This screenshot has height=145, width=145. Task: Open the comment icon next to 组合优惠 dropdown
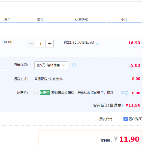(74, 65)
